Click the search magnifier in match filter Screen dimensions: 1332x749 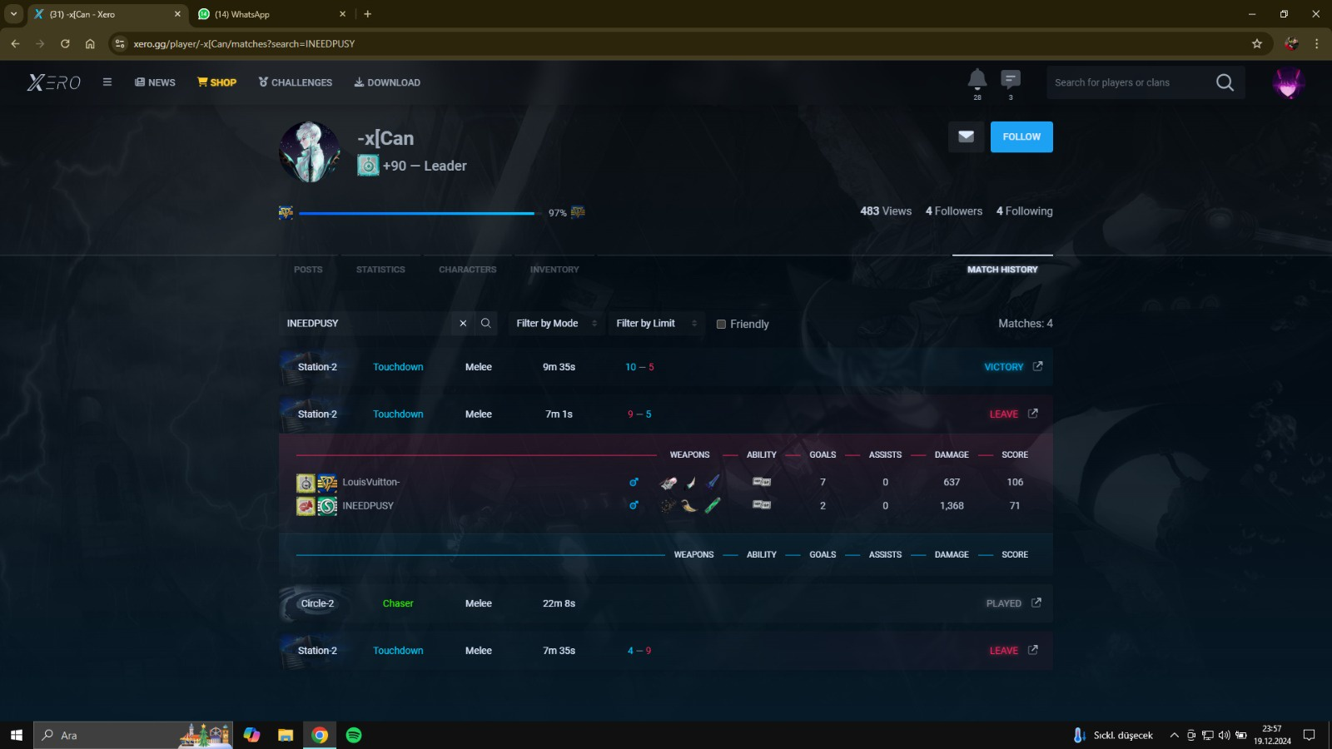485,324
